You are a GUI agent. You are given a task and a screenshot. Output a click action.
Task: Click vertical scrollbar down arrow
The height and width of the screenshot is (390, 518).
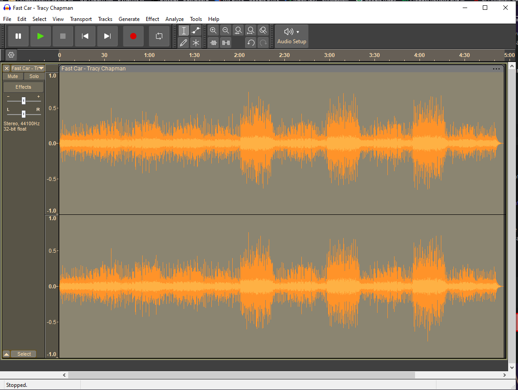[512, 367]
